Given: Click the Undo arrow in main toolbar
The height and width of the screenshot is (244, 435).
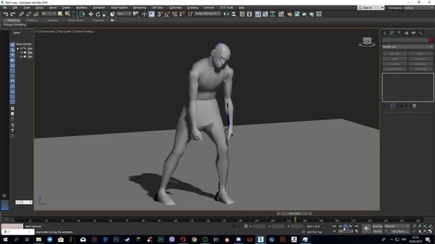Looking at the screenshot, I should coord(6,14).
